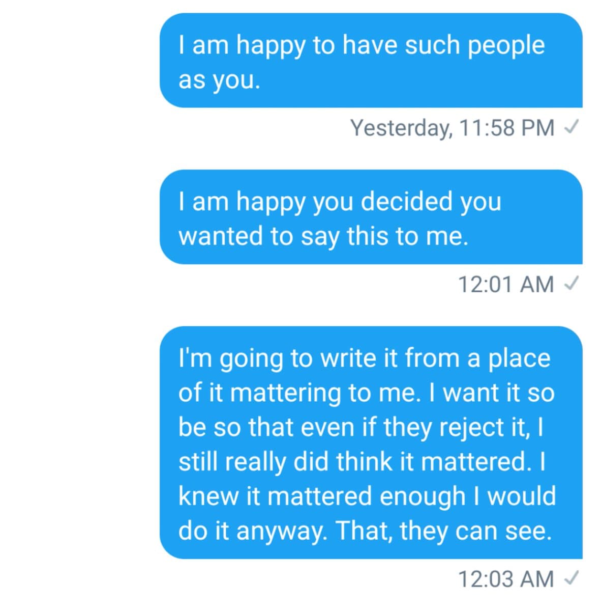The image size is (601, 611).
Task: Click the "Yesterday, 11:58 PM" timestamp
Action: pos(452,128)
